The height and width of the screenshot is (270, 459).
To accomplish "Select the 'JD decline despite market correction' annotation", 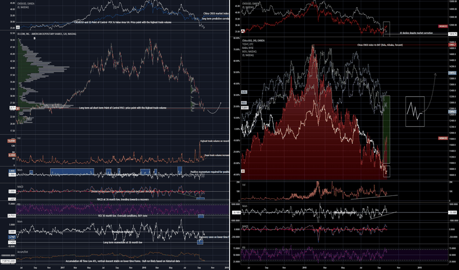I will (x=416, y=33).
